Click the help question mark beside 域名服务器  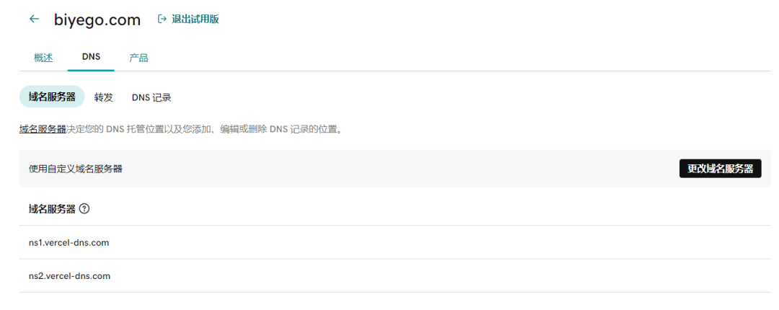coord(84,209)
